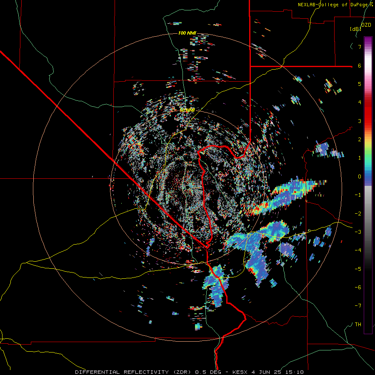The width and height of the screenshot is (375, 375).
Task: Select the 0 value on the dB scale
Action: coord(360,177)
